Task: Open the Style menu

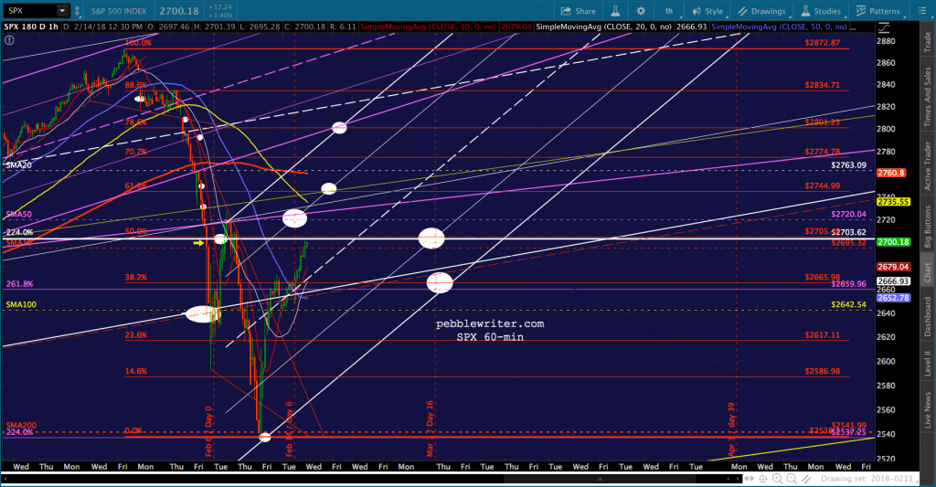Action: click(x=707, y=11)
